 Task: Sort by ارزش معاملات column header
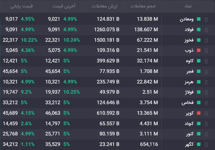(x=104, y=6)
